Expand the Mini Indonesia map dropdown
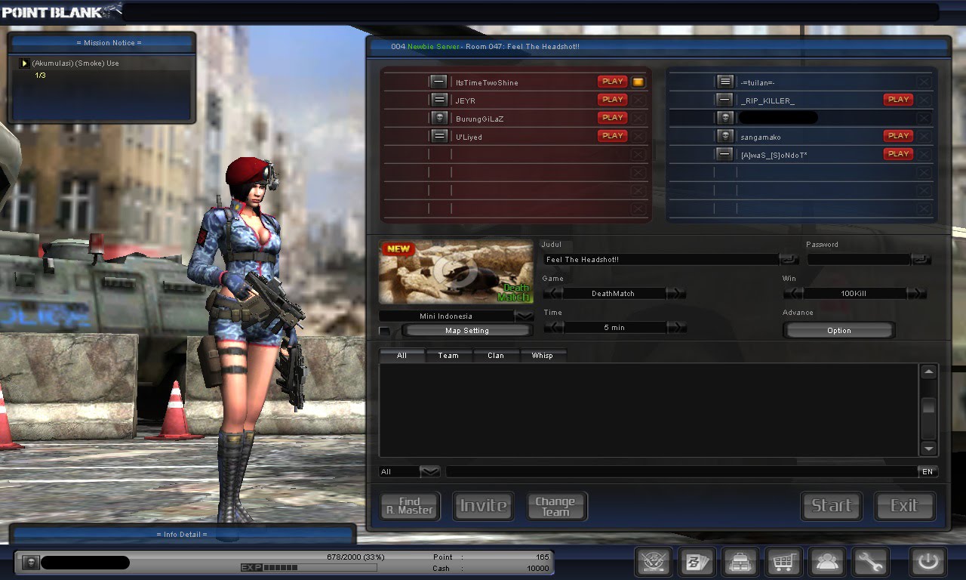This screenshot has width=966, height=580. 524,316
